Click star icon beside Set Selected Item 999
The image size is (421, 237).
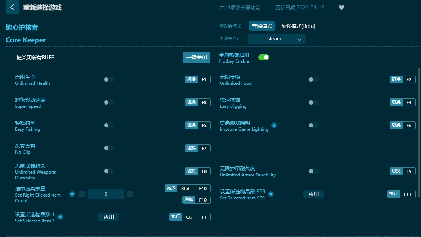(x=271, y=194)
